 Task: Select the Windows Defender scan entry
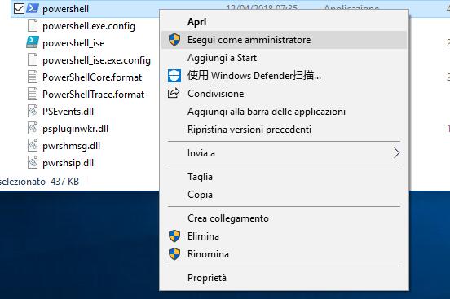pos(285,76)
